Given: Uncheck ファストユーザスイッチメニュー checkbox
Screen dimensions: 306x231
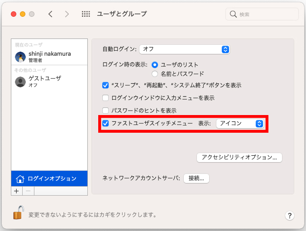Looking at the screenshot, I should pos(105,123).
